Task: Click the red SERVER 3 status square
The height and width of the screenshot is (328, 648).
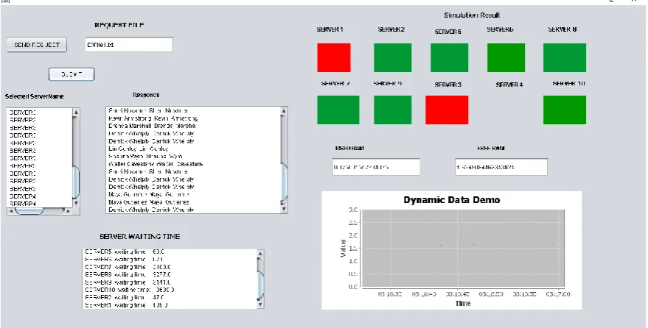Action: [x=447, y=110]
